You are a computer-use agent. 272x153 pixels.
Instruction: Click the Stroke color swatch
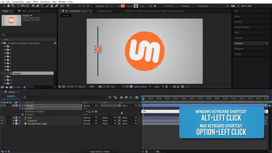tap(136, 6)
